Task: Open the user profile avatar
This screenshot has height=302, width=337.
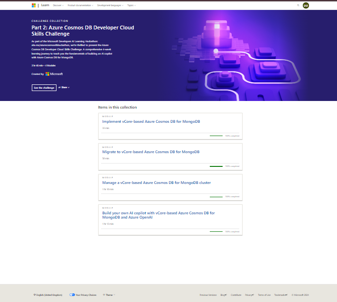Action: 306,6
